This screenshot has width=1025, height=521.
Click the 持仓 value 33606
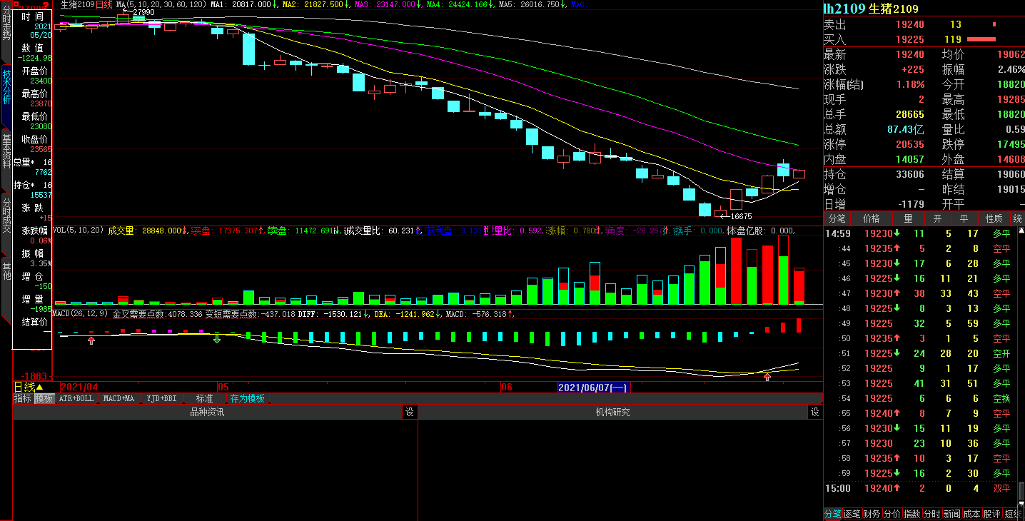(x=910, y=175)
